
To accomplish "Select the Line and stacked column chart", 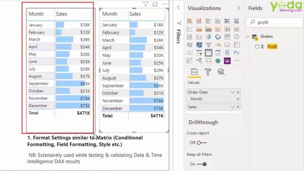I will (218, 29).
